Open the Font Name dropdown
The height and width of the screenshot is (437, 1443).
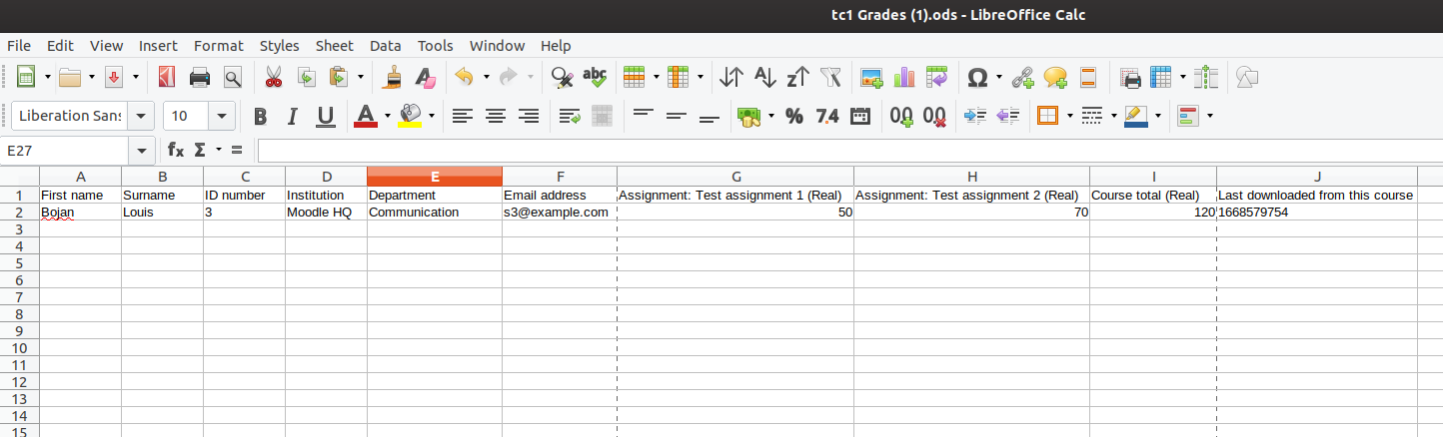(x=143, y=116)
